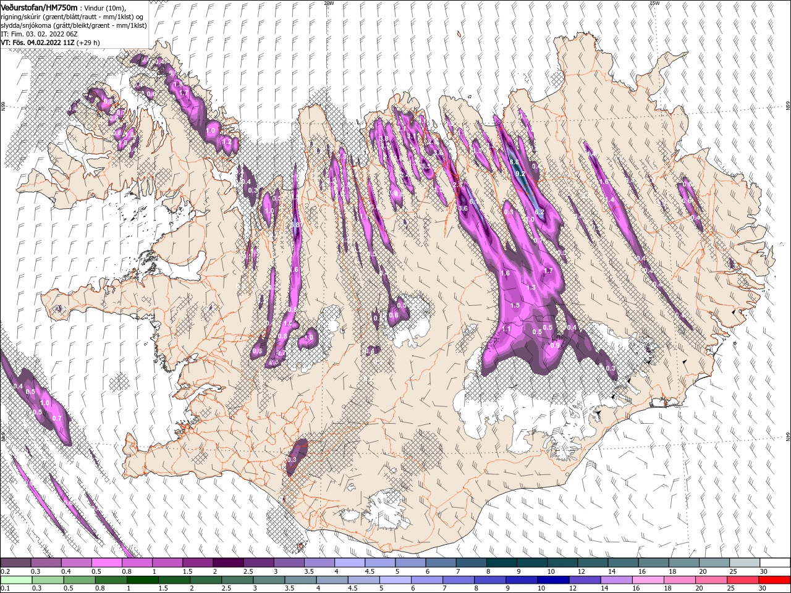Image resolution: width=791 pixels, height=593 pixels.
Task: Select pale green bottom swatch between 0.1 and 0.3
Action: point(16,580)
